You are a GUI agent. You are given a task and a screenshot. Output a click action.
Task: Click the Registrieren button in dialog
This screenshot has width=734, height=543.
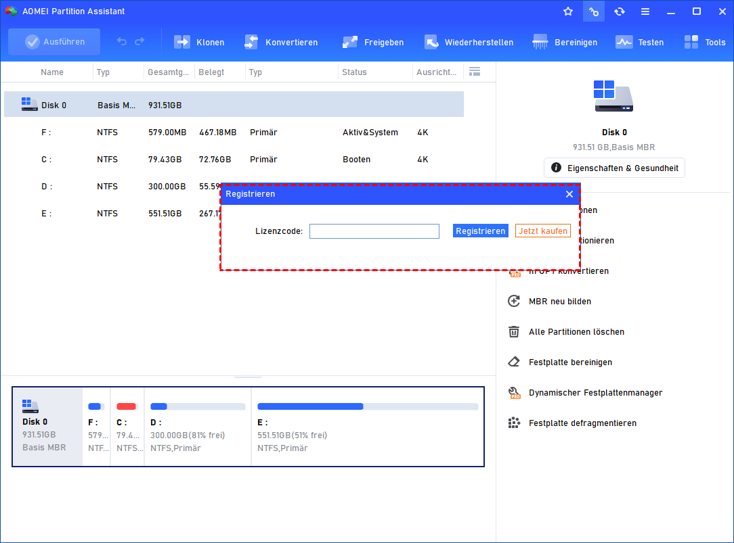tap(480, 231)
